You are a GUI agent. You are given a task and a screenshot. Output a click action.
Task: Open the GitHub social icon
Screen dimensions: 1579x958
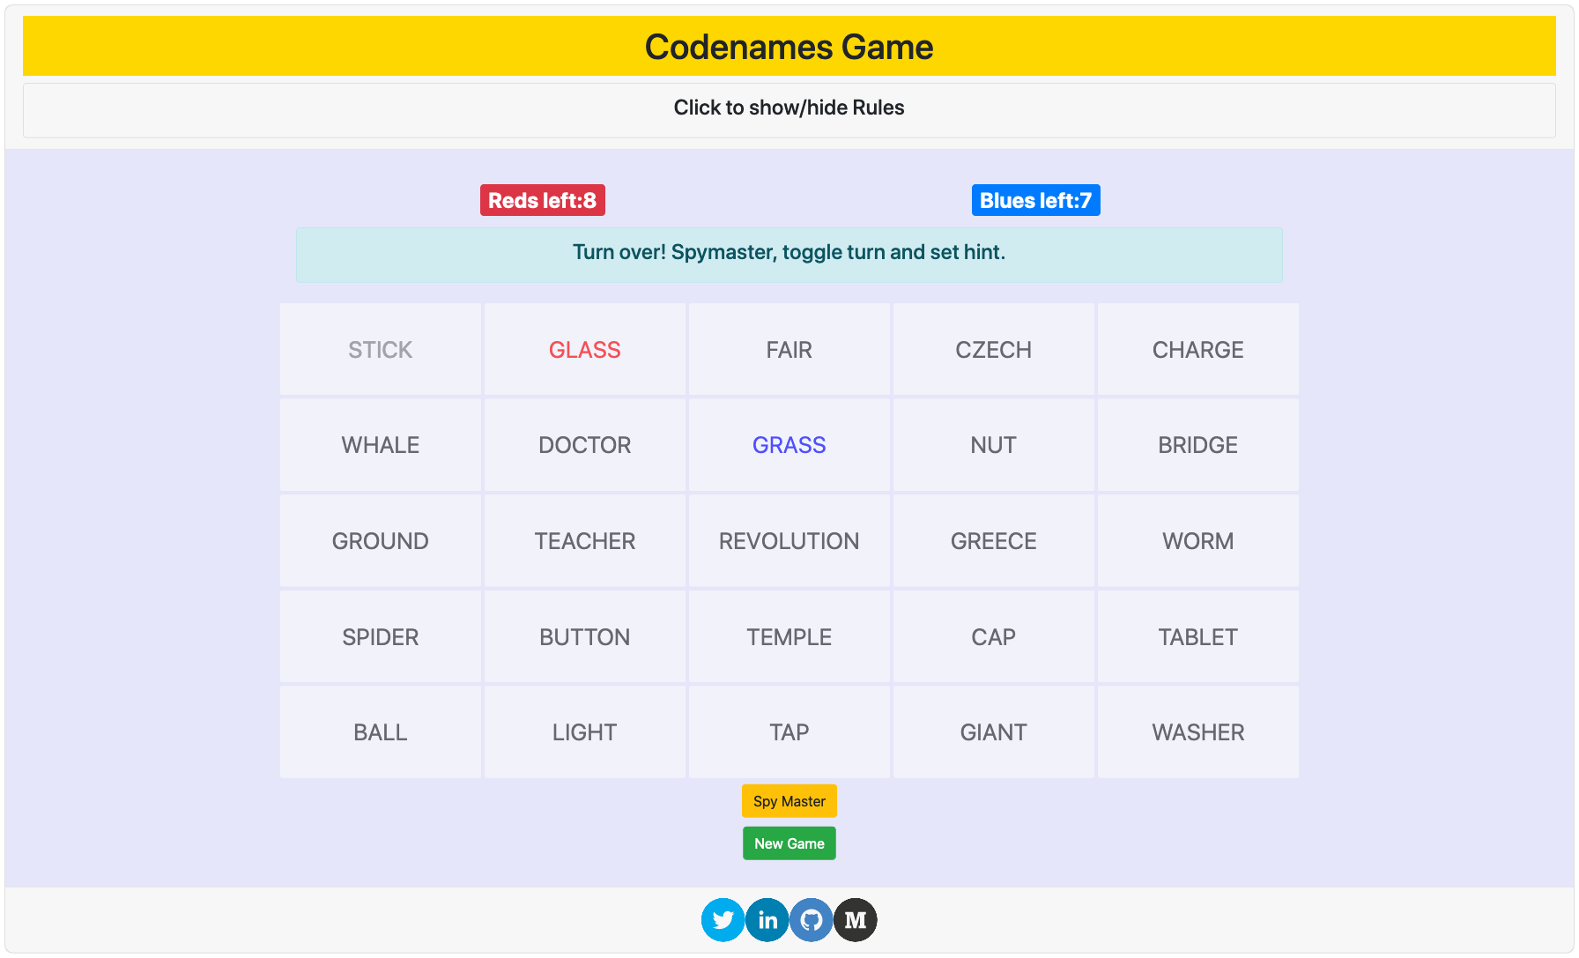click(x=812, y=920)
